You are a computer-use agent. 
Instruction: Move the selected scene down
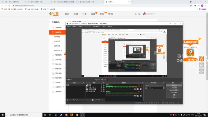(76, 100)
